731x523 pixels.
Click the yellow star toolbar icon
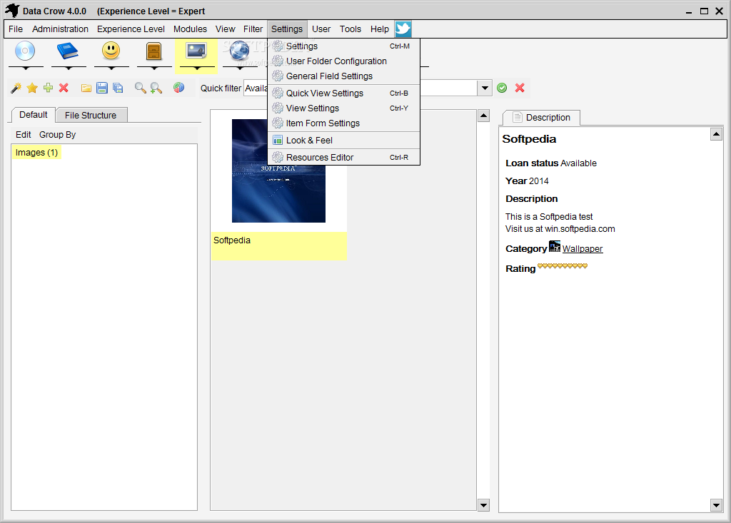(x=32, y=88)
